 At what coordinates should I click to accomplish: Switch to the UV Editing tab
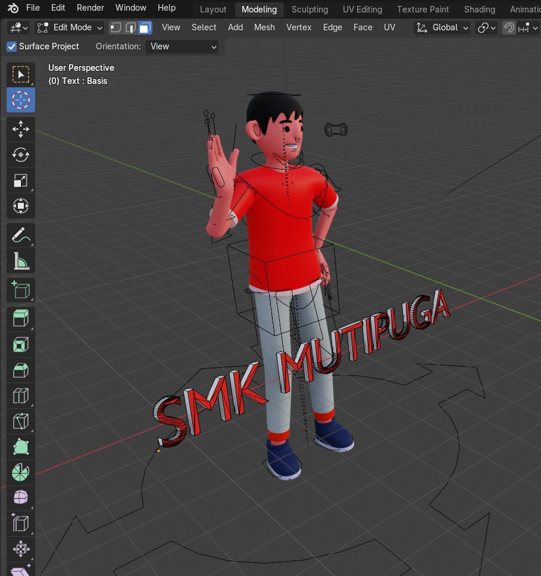362,10
